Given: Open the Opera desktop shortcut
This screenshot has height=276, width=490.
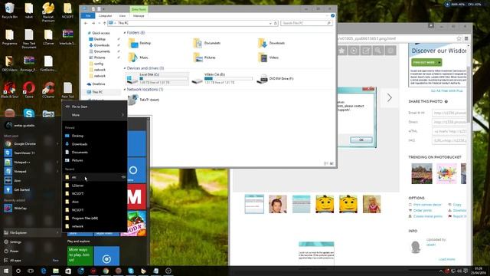Looking at the screenshot, I should click(x=29, y=90).
